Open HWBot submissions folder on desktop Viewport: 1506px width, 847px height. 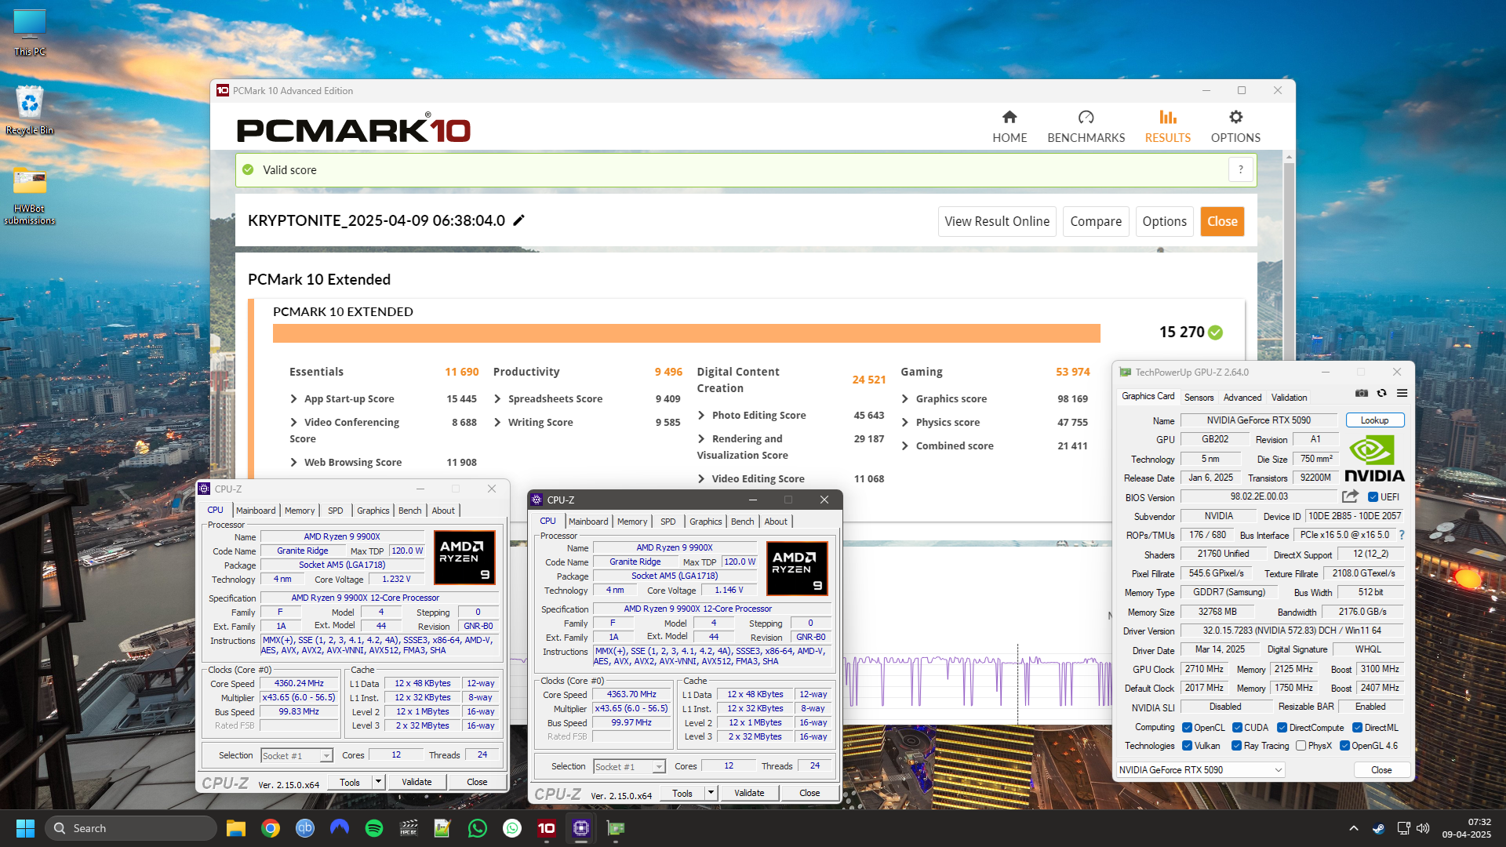point(30,194)
